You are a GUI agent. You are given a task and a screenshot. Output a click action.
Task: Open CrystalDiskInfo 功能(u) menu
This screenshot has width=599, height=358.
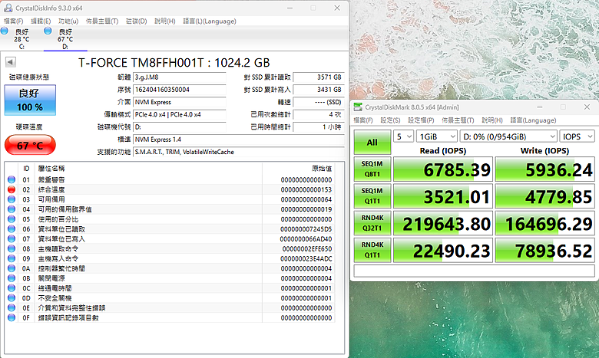(68, 21)
